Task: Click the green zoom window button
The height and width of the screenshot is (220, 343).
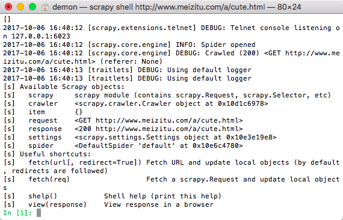Action: 32,7
